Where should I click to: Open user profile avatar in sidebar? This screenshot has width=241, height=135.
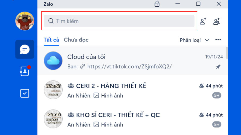[25, 21]
